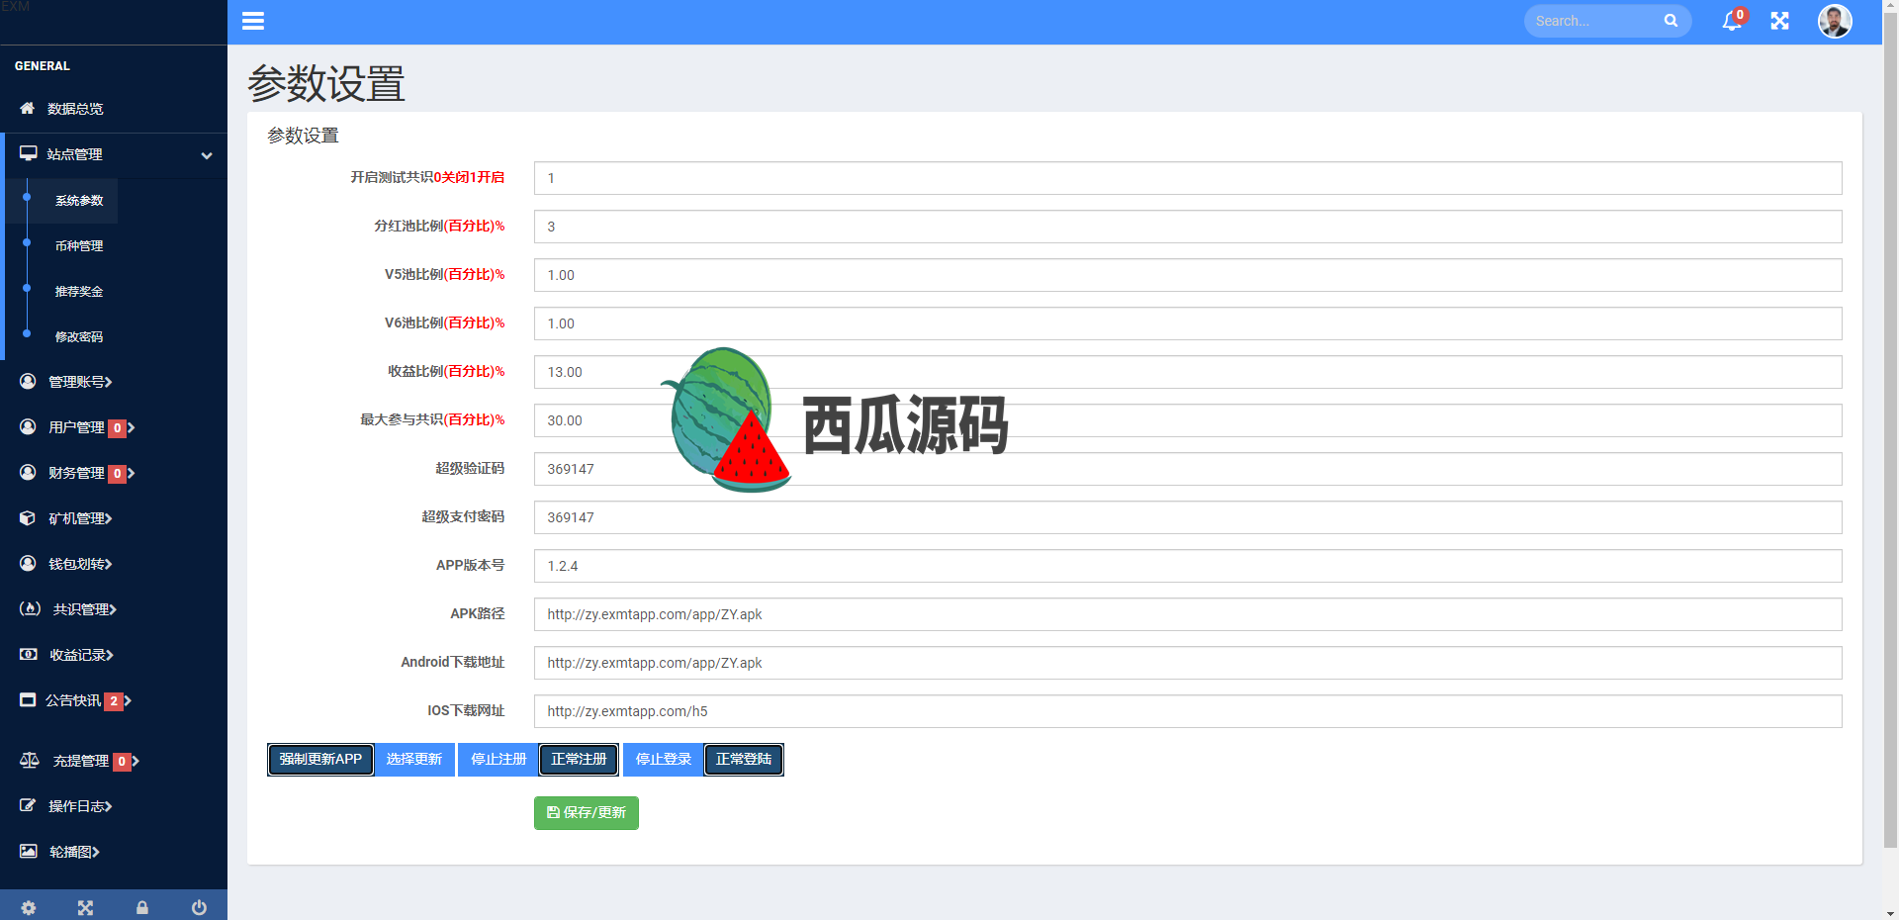Click the 停止注册 button
This screenshot has width=1899, height=920.
(x=498, y=760)
